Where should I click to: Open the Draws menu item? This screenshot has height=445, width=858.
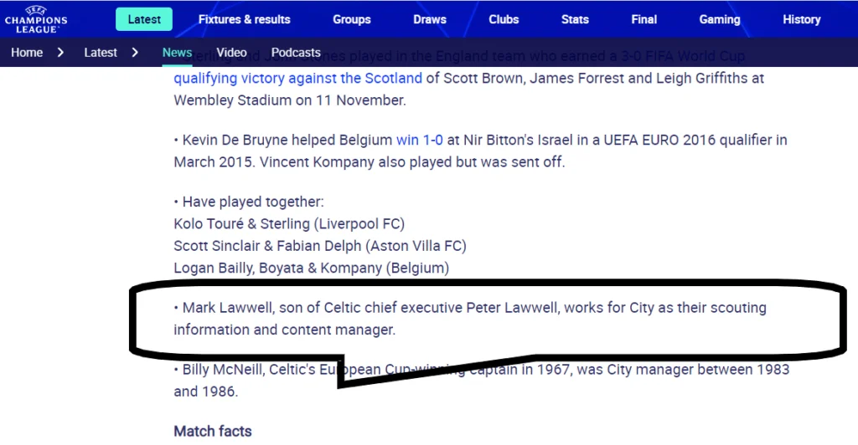[x=430, y=19]
